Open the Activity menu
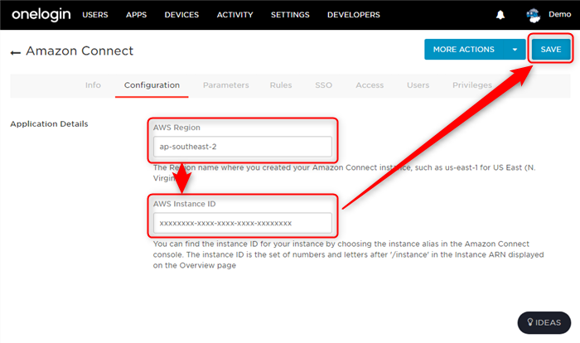580x343 pixels. 234,15
